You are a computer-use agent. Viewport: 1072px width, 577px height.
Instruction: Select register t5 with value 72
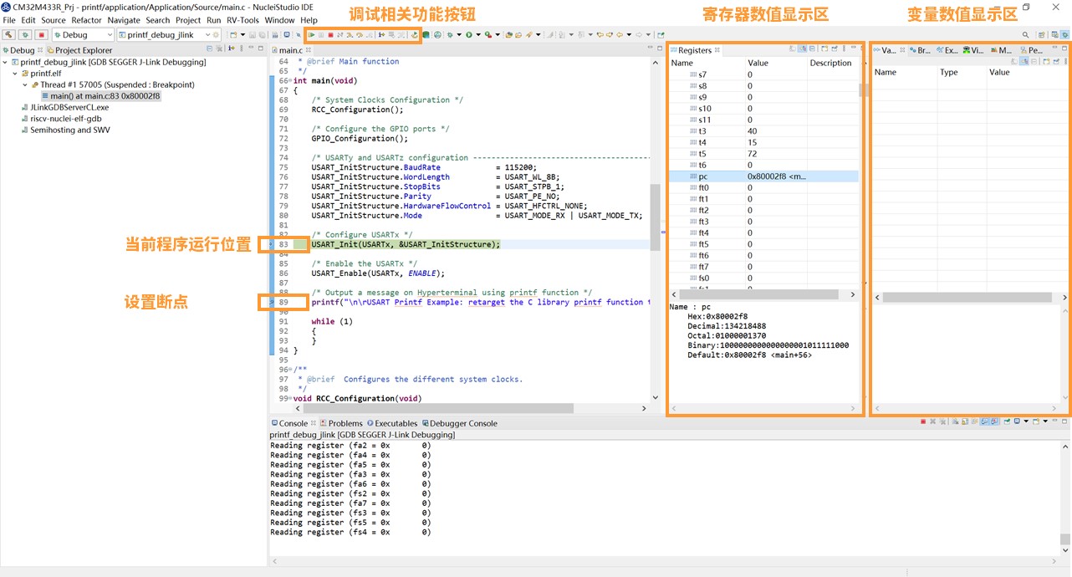[763, 154]
